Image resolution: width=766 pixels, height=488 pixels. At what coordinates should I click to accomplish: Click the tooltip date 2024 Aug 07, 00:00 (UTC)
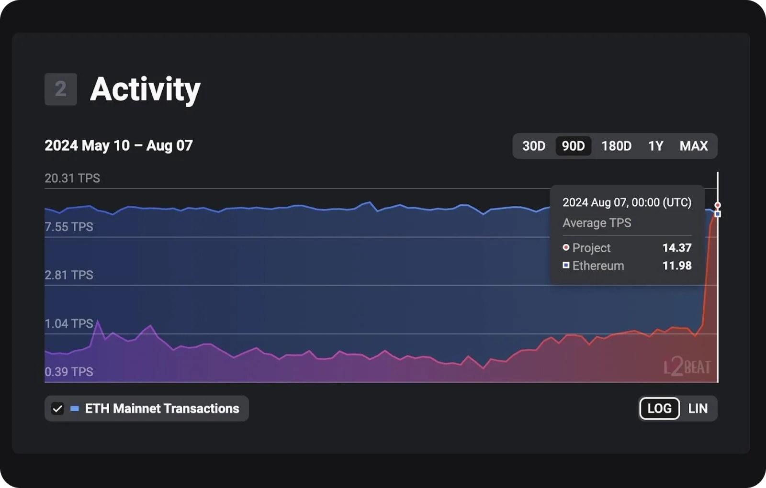pyautogui.click(x=627, y=202)
